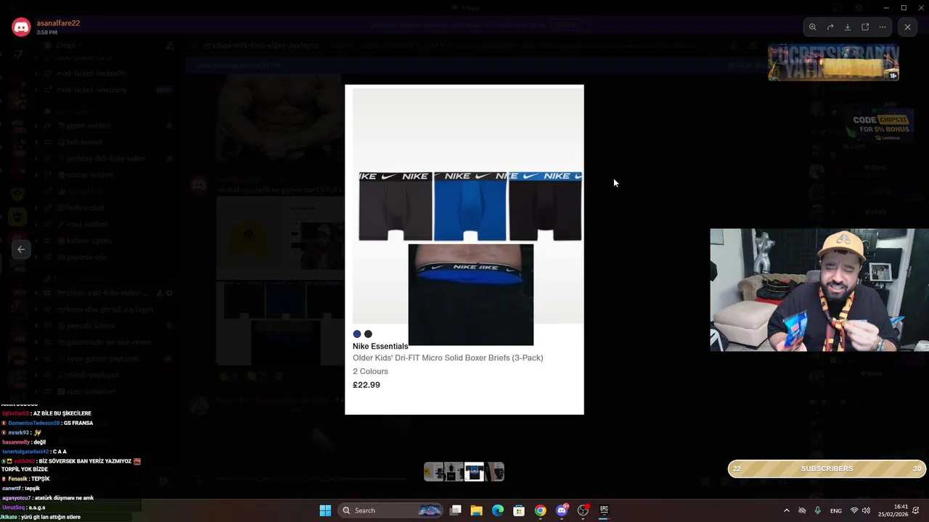Image resolution: width=929 pixels, height=522 pixels.
Task: Launch Microsoft Edge from the taskbar
Action: (x=498, y=510)
